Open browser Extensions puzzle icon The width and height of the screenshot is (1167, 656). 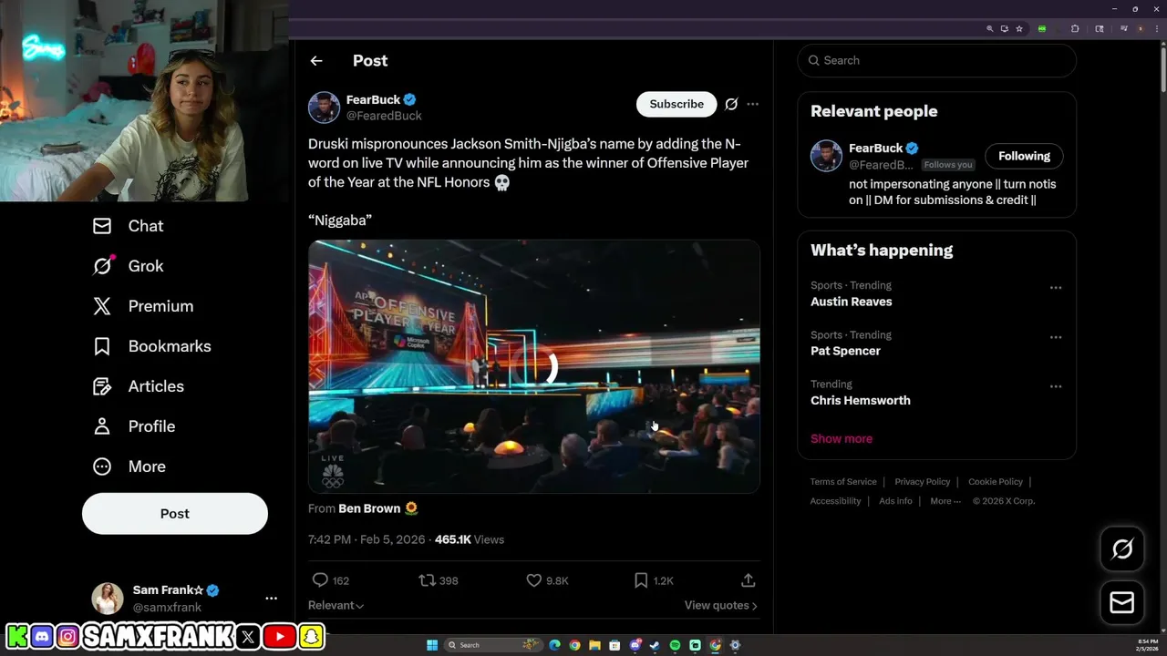tap(1075, 29)
